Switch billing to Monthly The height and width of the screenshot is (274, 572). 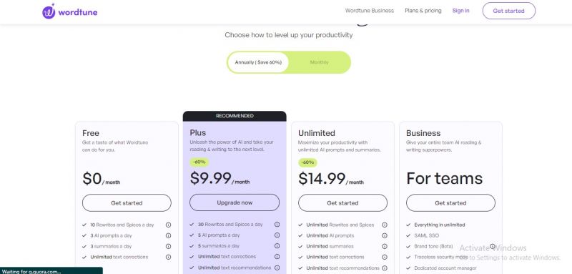pos(319,62)
